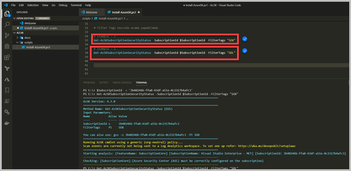Open the aka.ms/devopskit/setuplaws link
Image resolution: width=351 pixels, height=171 pixels.
tap(266, 146)
